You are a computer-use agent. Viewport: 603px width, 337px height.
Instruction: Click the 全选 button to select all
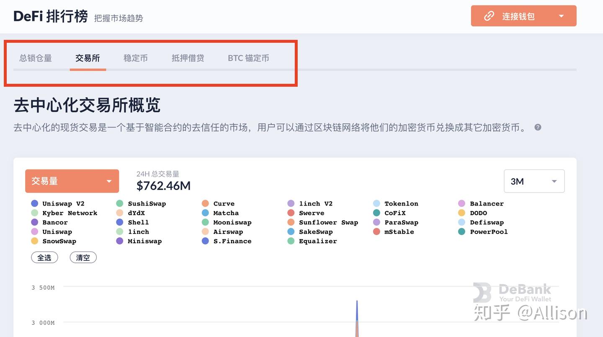[x=44, y=257]
